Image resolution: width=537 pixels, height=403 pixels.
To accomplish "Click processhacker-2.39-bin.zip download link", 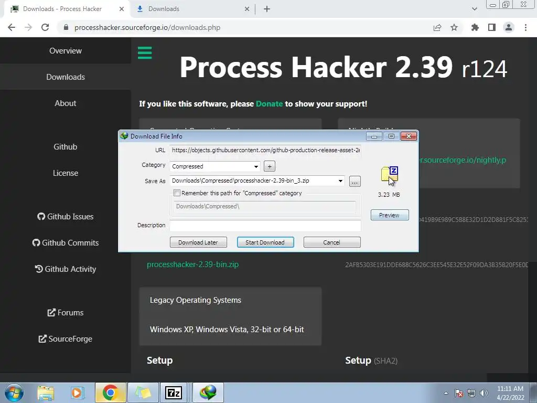I will click(x=193, y=264).
